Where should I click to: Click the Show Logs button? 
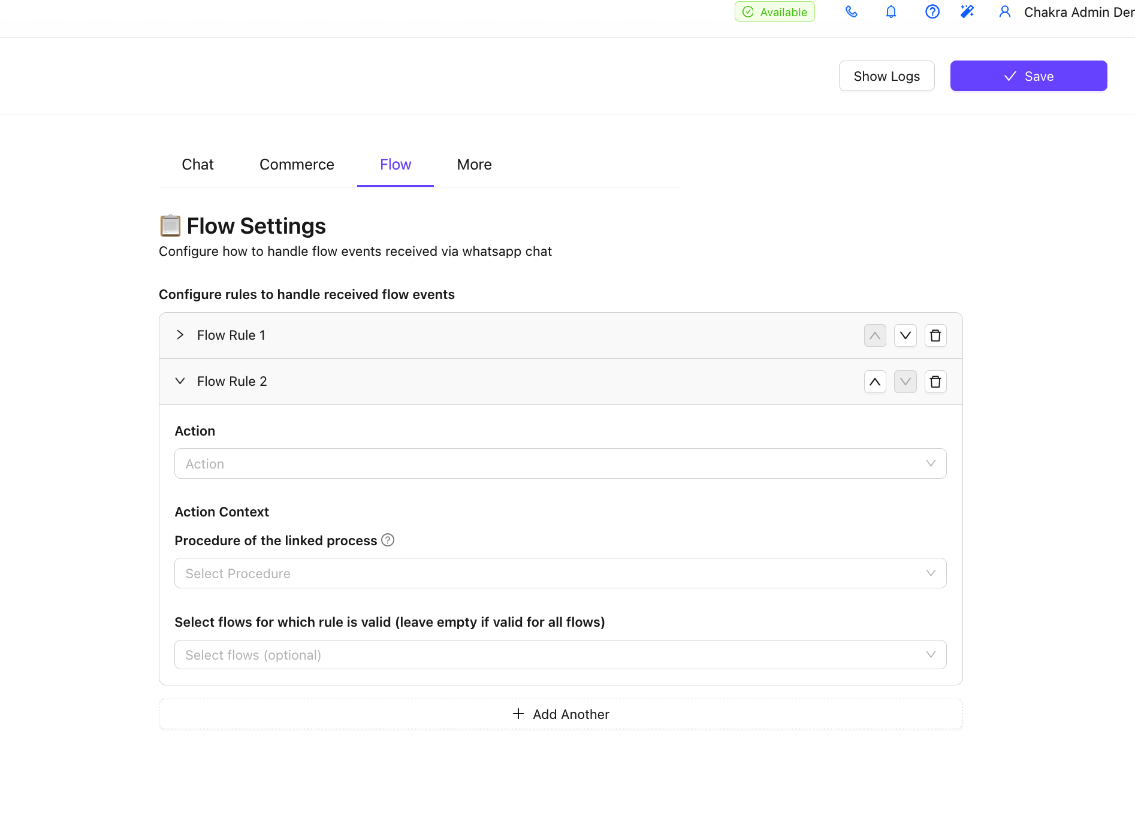pos(886,76)
